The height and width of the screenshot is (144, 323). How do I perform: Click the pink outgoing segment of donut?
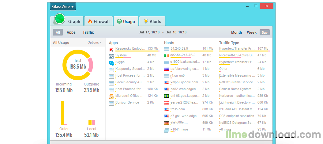click(x=90, y=65)
